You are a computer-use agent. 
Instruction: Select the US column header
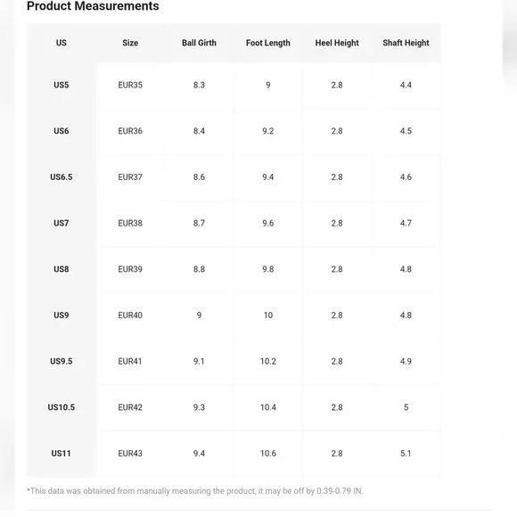coord(61,43)
